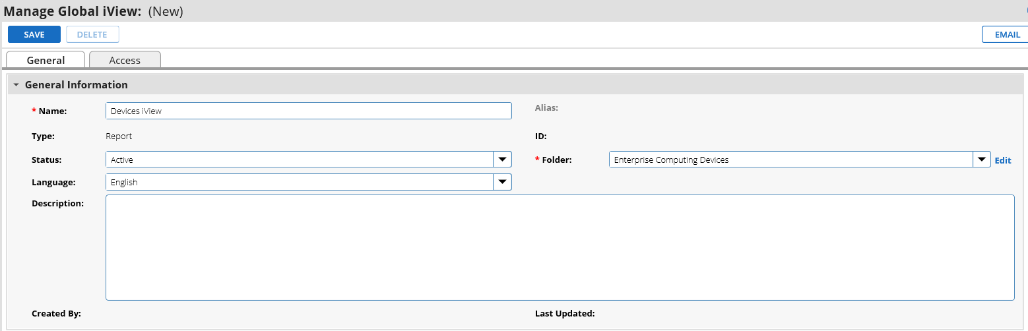Screen dimensions: 1028x331
Task: Open the Status dropdown arrow
Action: [503, 160]
